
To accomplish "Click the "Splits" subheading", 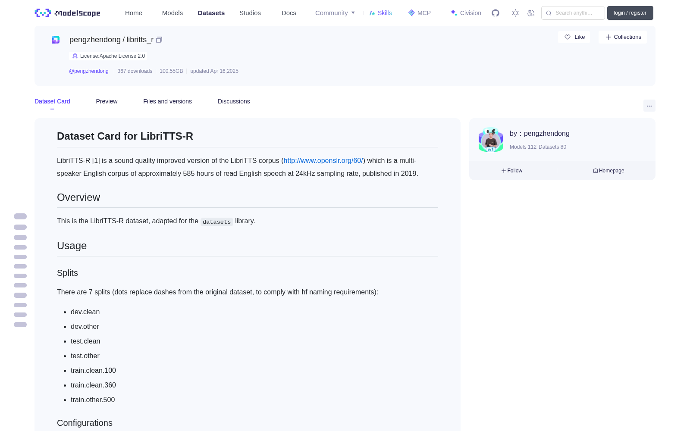I will coord(68,273).
